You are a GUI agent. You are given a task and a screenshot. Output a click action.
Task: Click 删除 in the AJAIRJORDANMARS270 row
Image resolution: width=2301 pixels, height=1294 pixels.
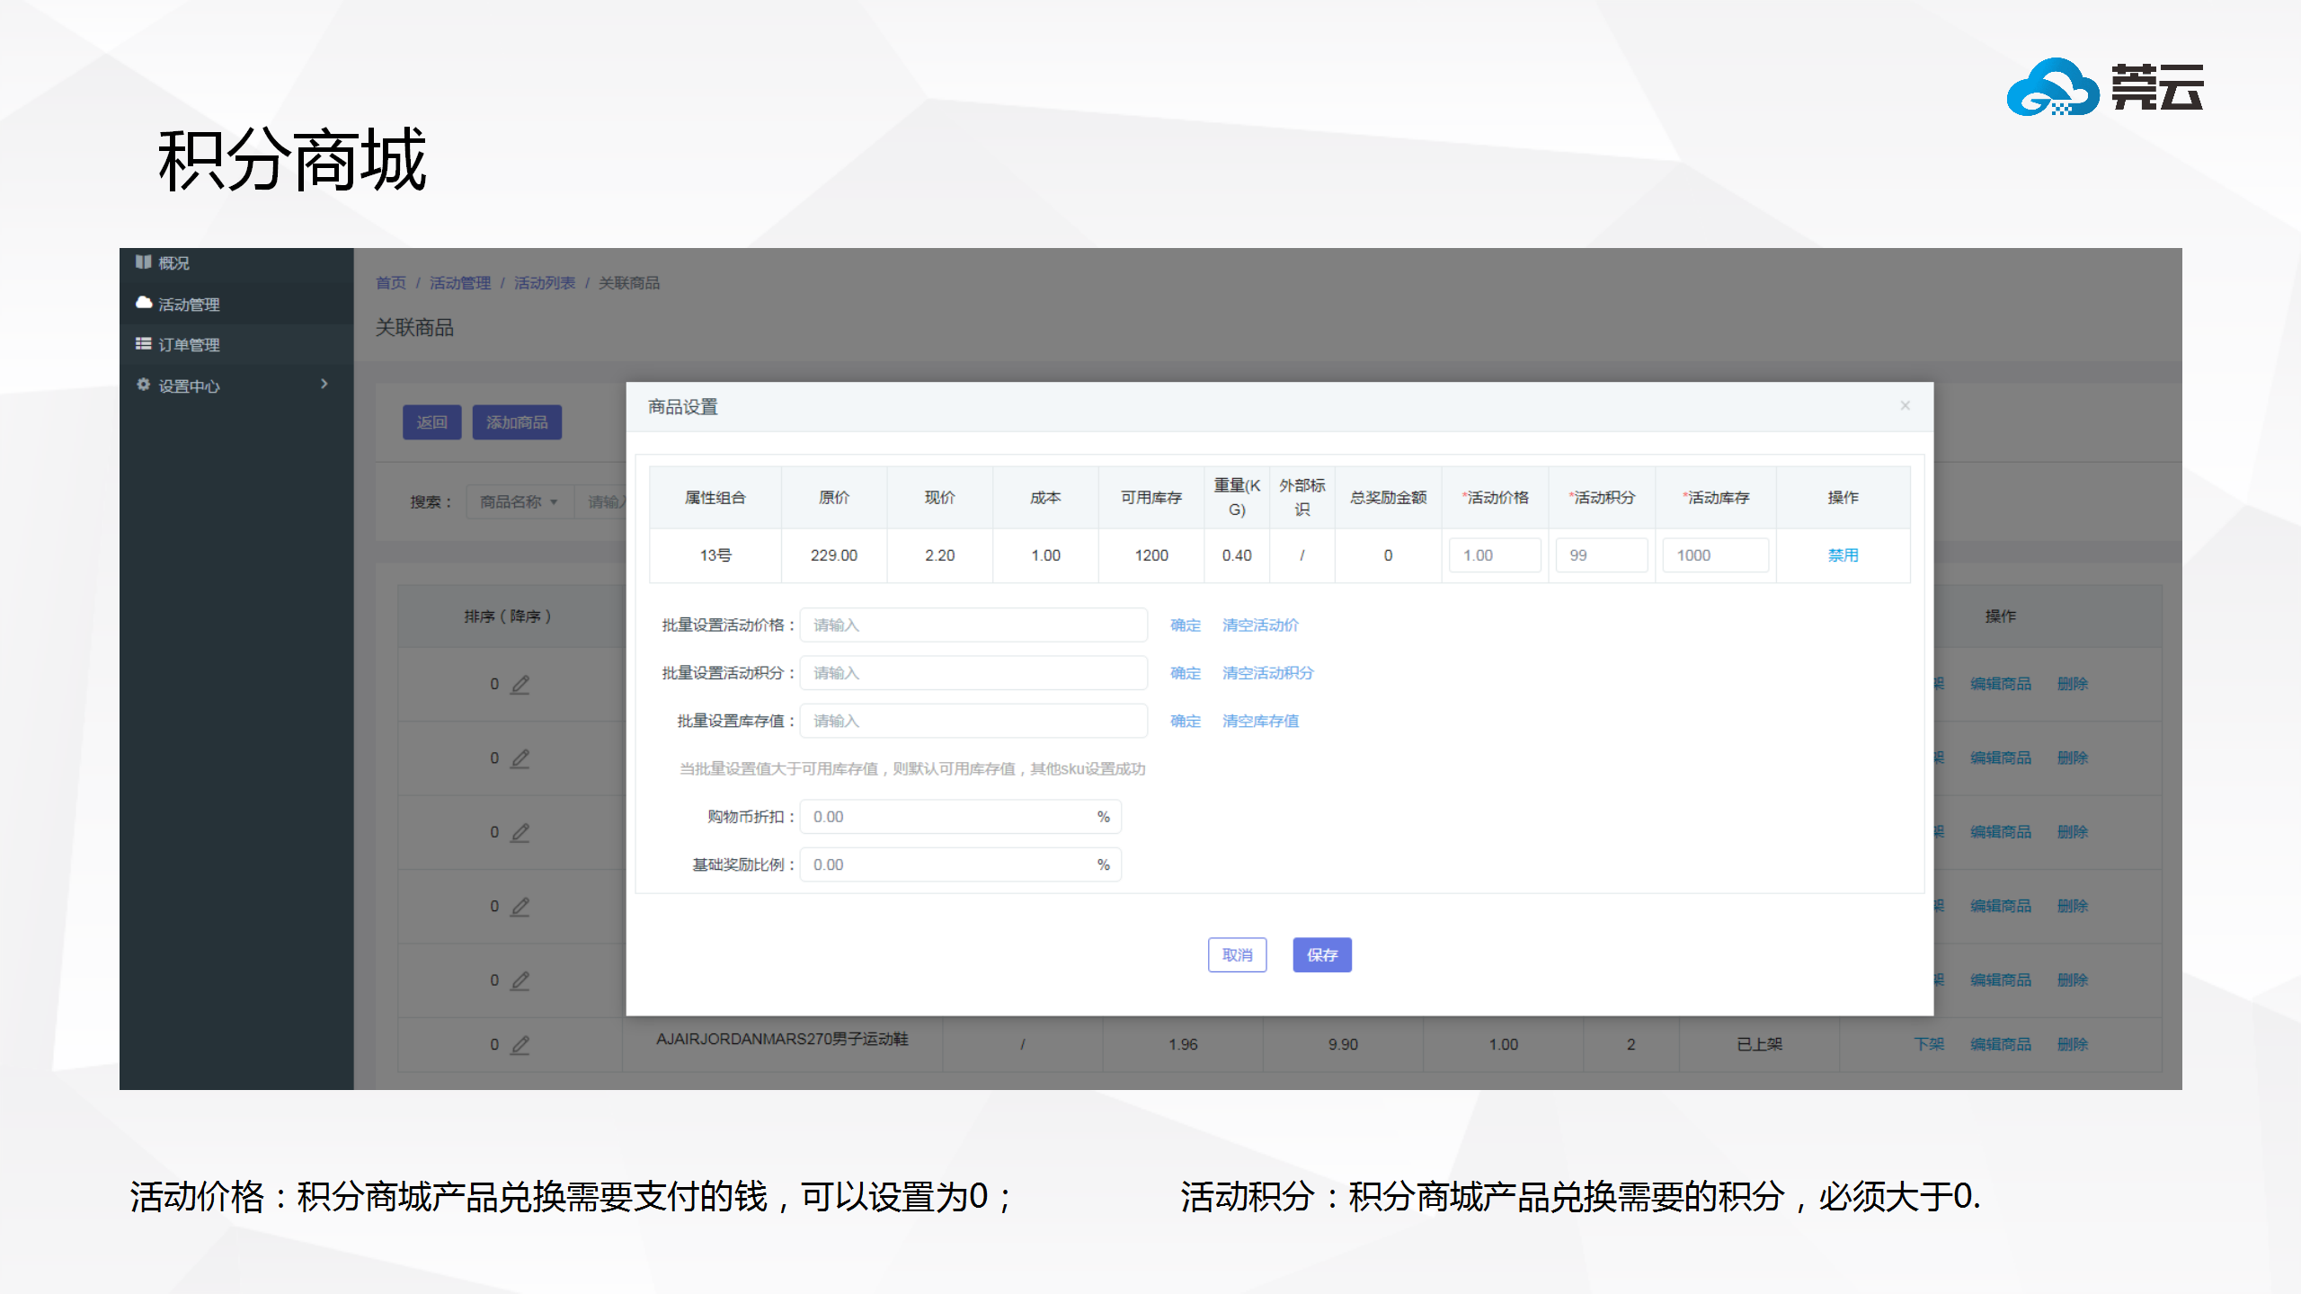2073,1044
